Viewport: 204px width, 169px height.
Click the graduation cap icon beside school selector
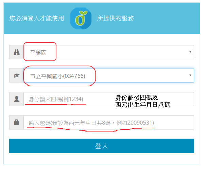pyautogui.click(x=16, y=76)
